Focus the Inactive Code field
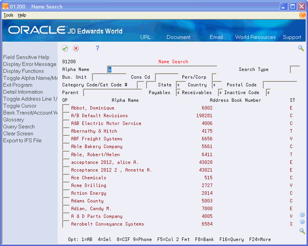The height and width of the screenshot is (246, 308). point(268,93)
